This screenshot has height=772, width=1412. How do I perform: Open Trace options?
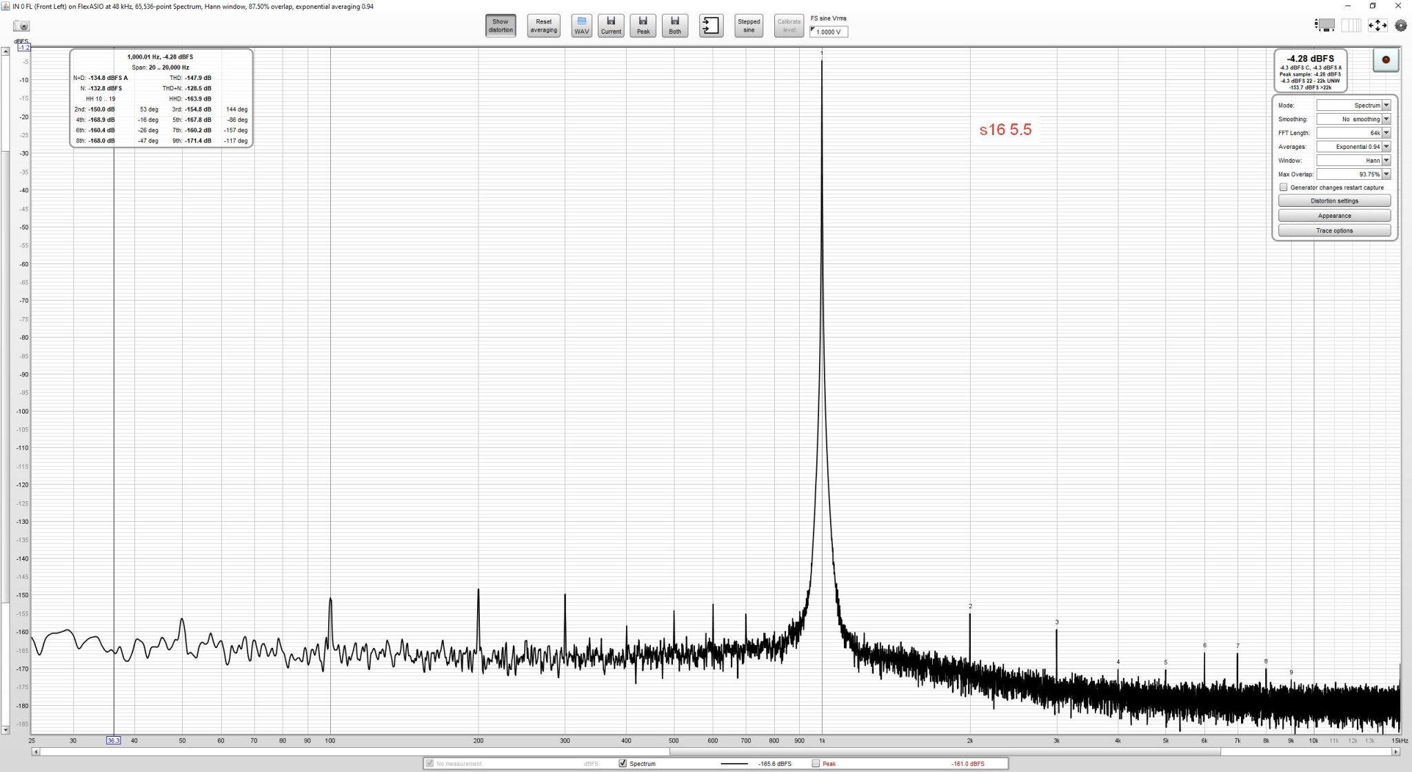(1334, 230)
